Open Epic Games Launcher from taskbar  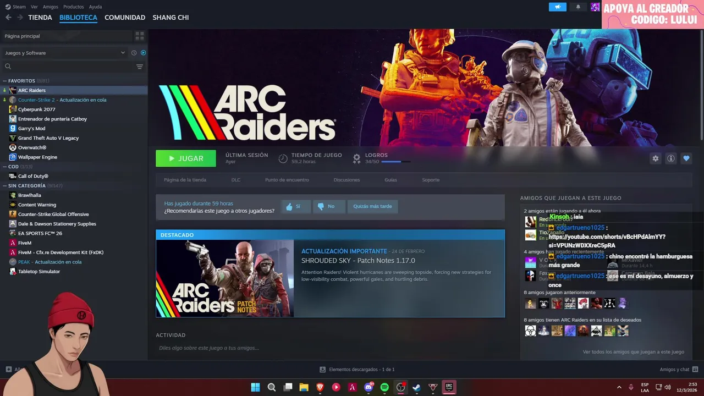(449, 387)
